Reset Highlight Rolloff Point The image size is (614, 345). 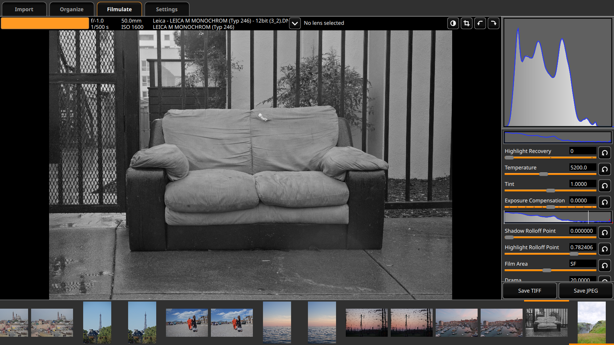pyautogui.click(x=604, y=249)
